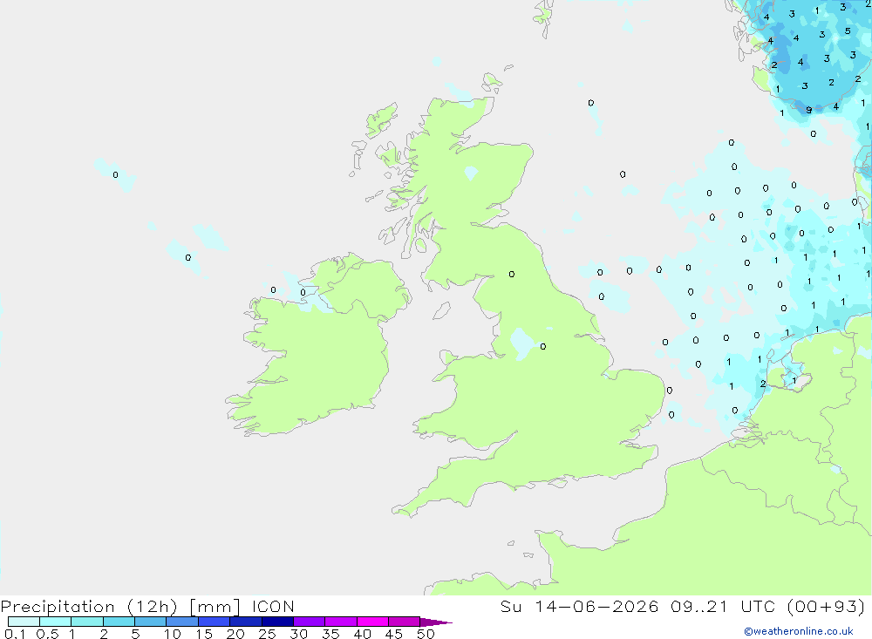Click the 'Precipitation (12h) [mm]' title text
Screen dimensions: 872x639
pos(120,607)
